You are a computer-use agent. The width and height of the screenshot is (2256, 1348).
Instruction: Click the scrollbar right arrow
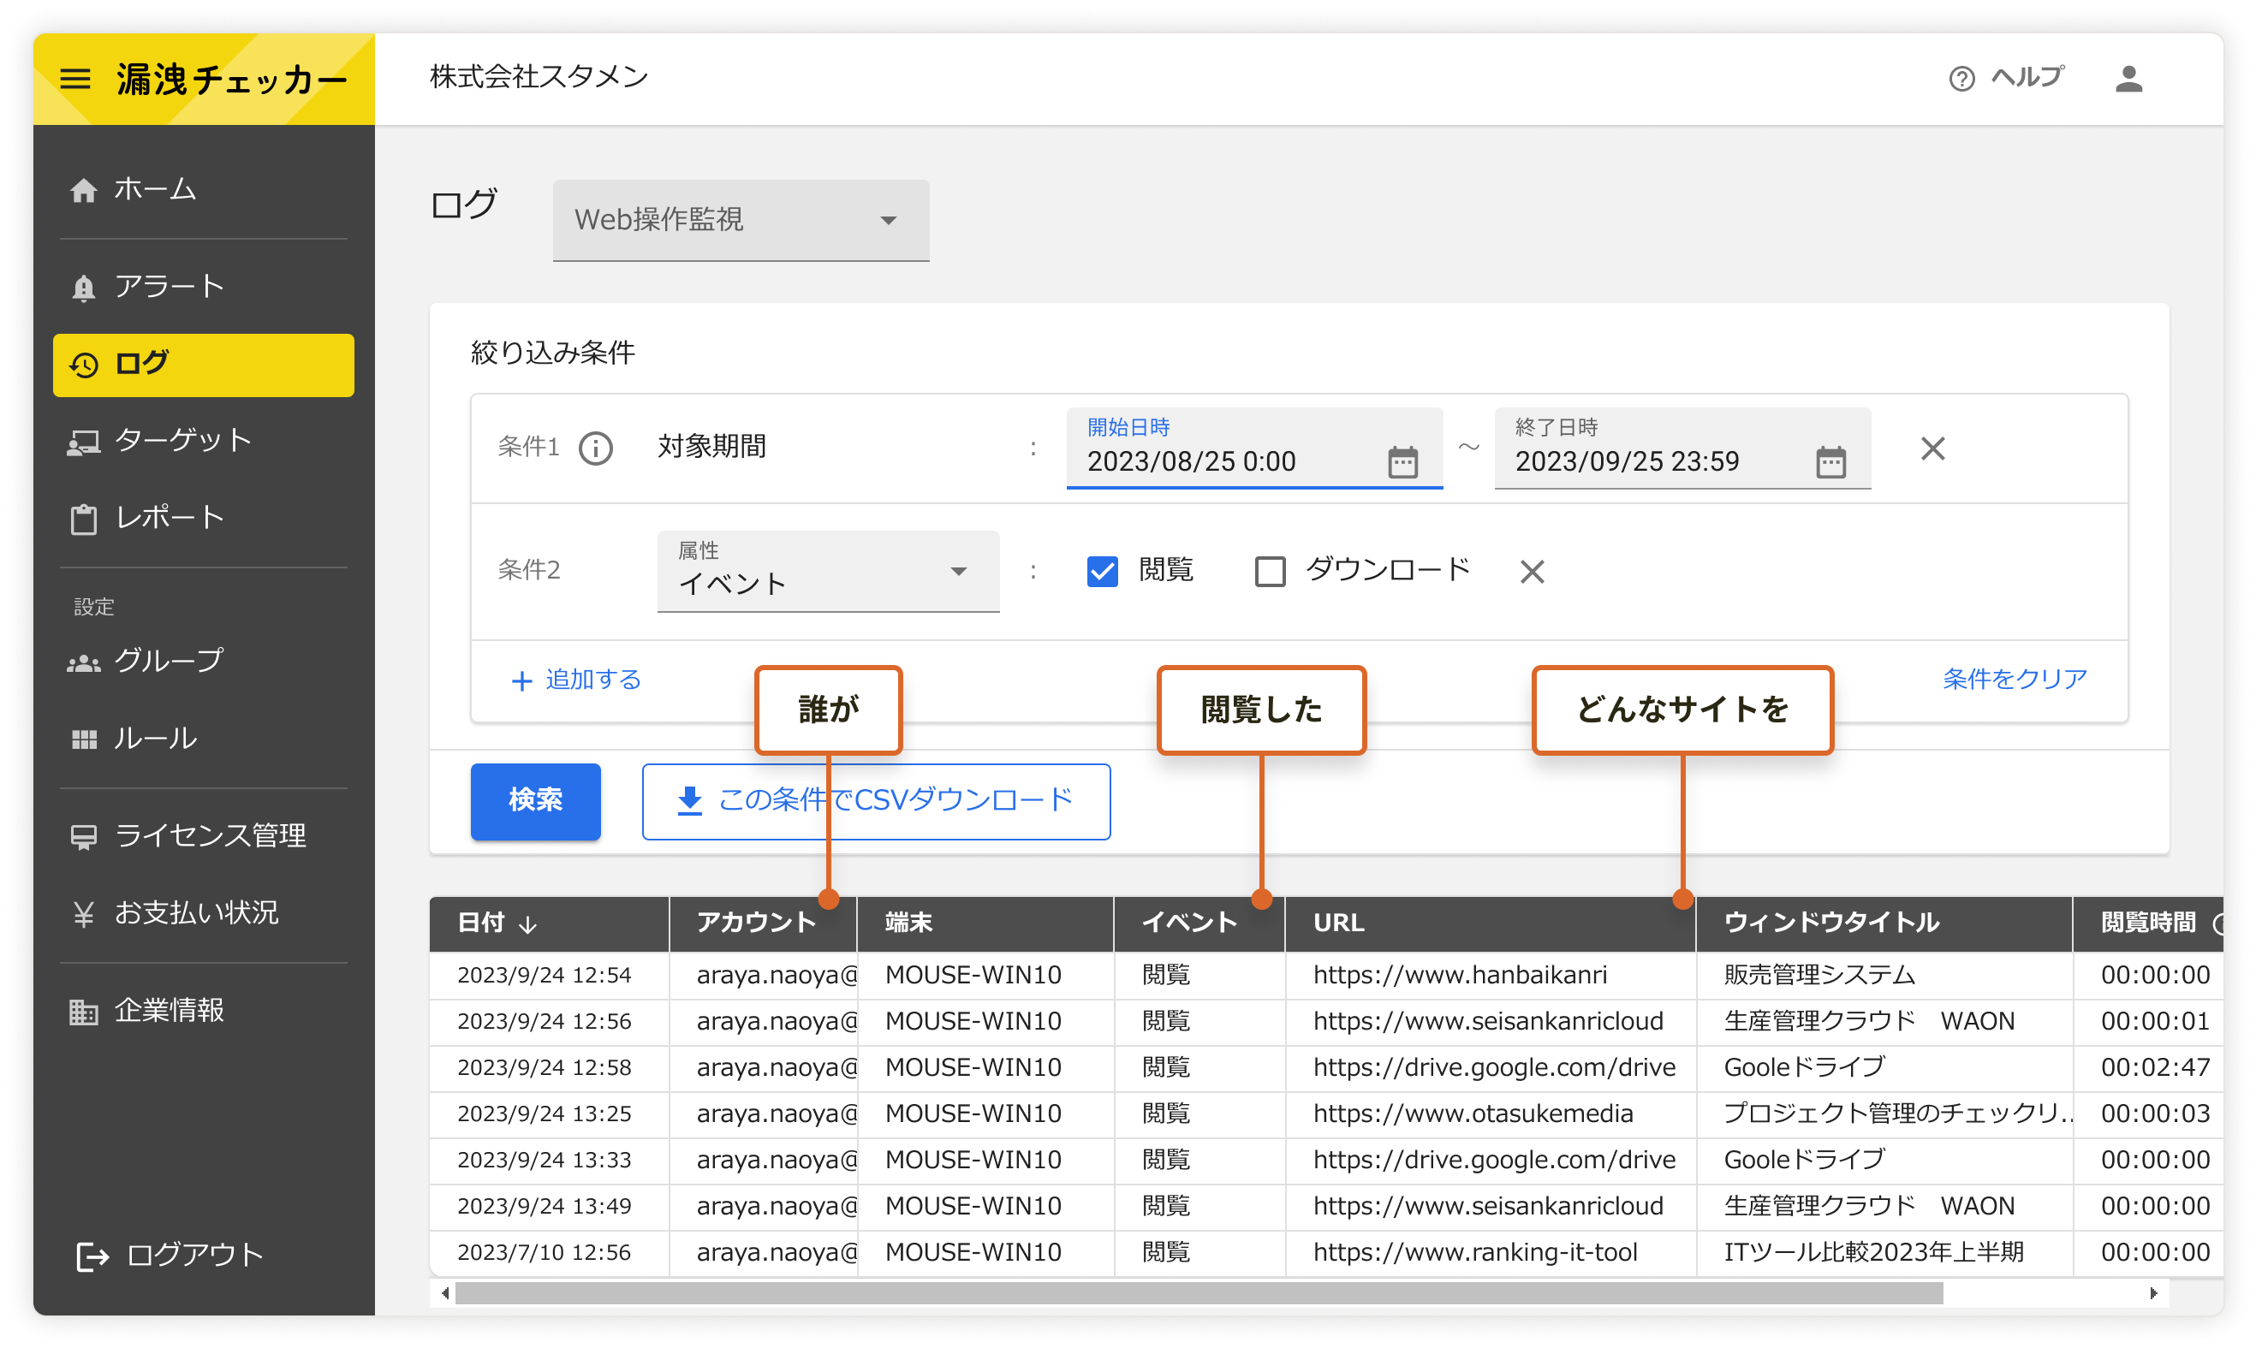[x=2152, y=1293]
